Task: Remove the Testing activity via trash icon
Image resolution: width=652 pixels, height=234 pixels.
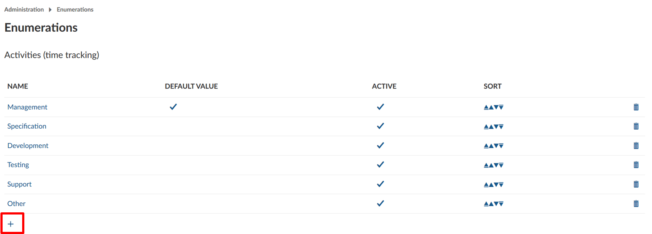Action: (636, 165)
